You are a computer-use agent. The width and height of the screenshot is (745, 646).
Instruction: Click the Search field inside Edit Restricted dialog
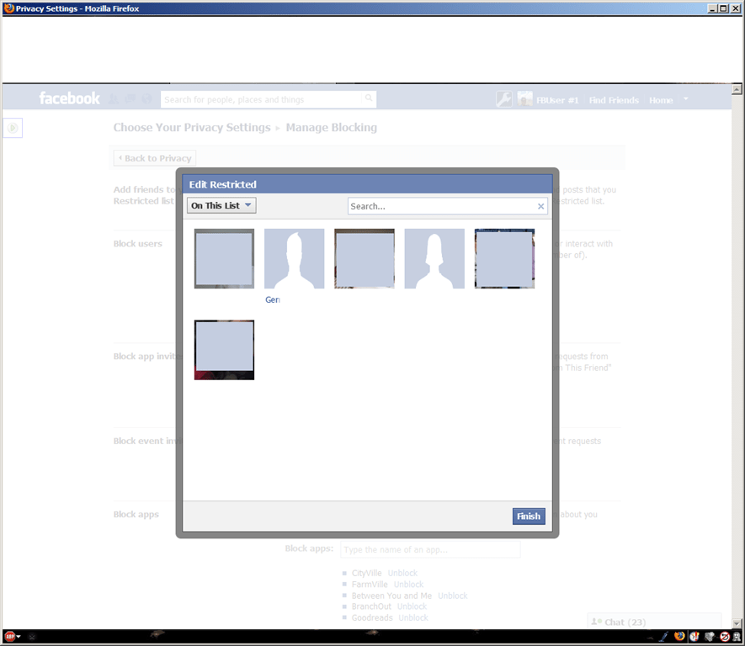(x=446, y=205)
